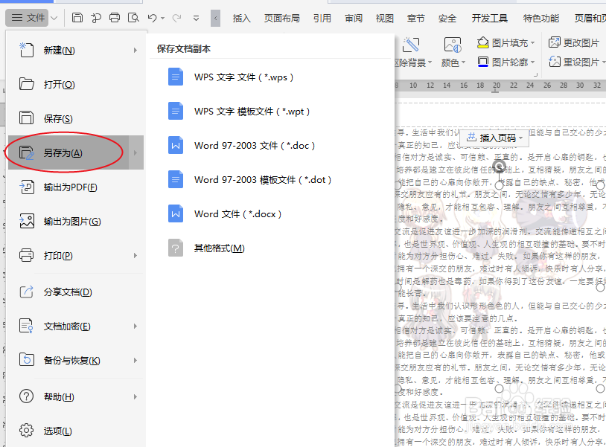
Task: Open the 图片轮廓 dropdown
Action: coord(506,62)
